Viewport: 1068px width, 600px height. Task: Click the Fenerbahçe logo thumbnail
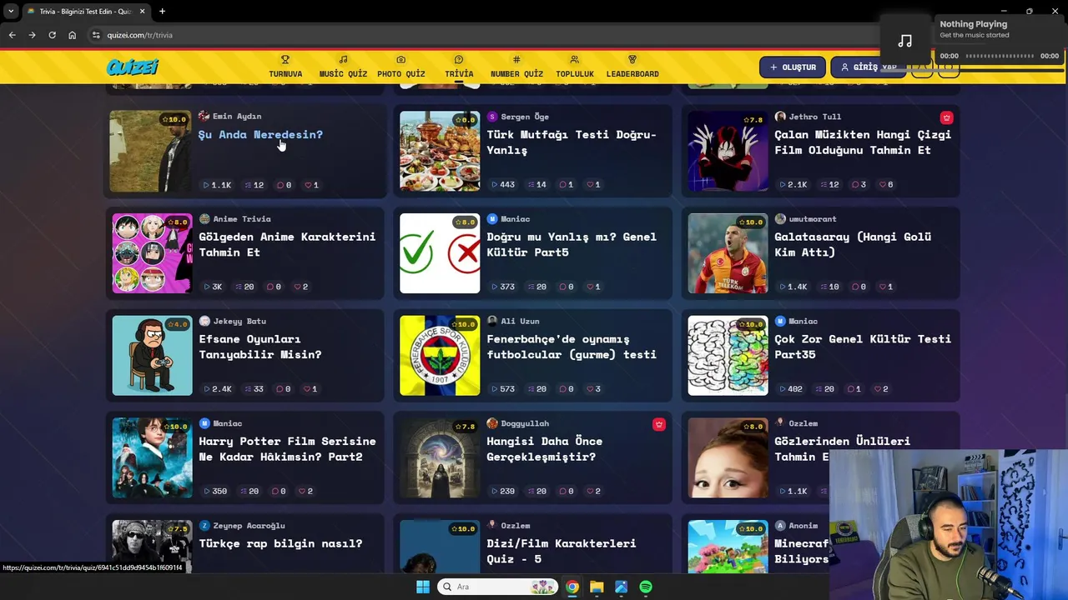pyautogui.click(x=440, y=355)
